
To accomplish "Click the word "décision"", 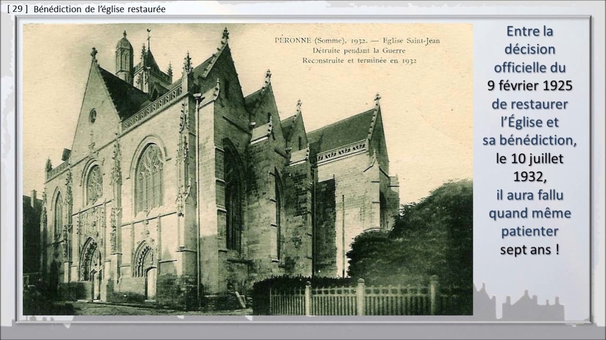I will pyautogui.click(x=530, y=50).
